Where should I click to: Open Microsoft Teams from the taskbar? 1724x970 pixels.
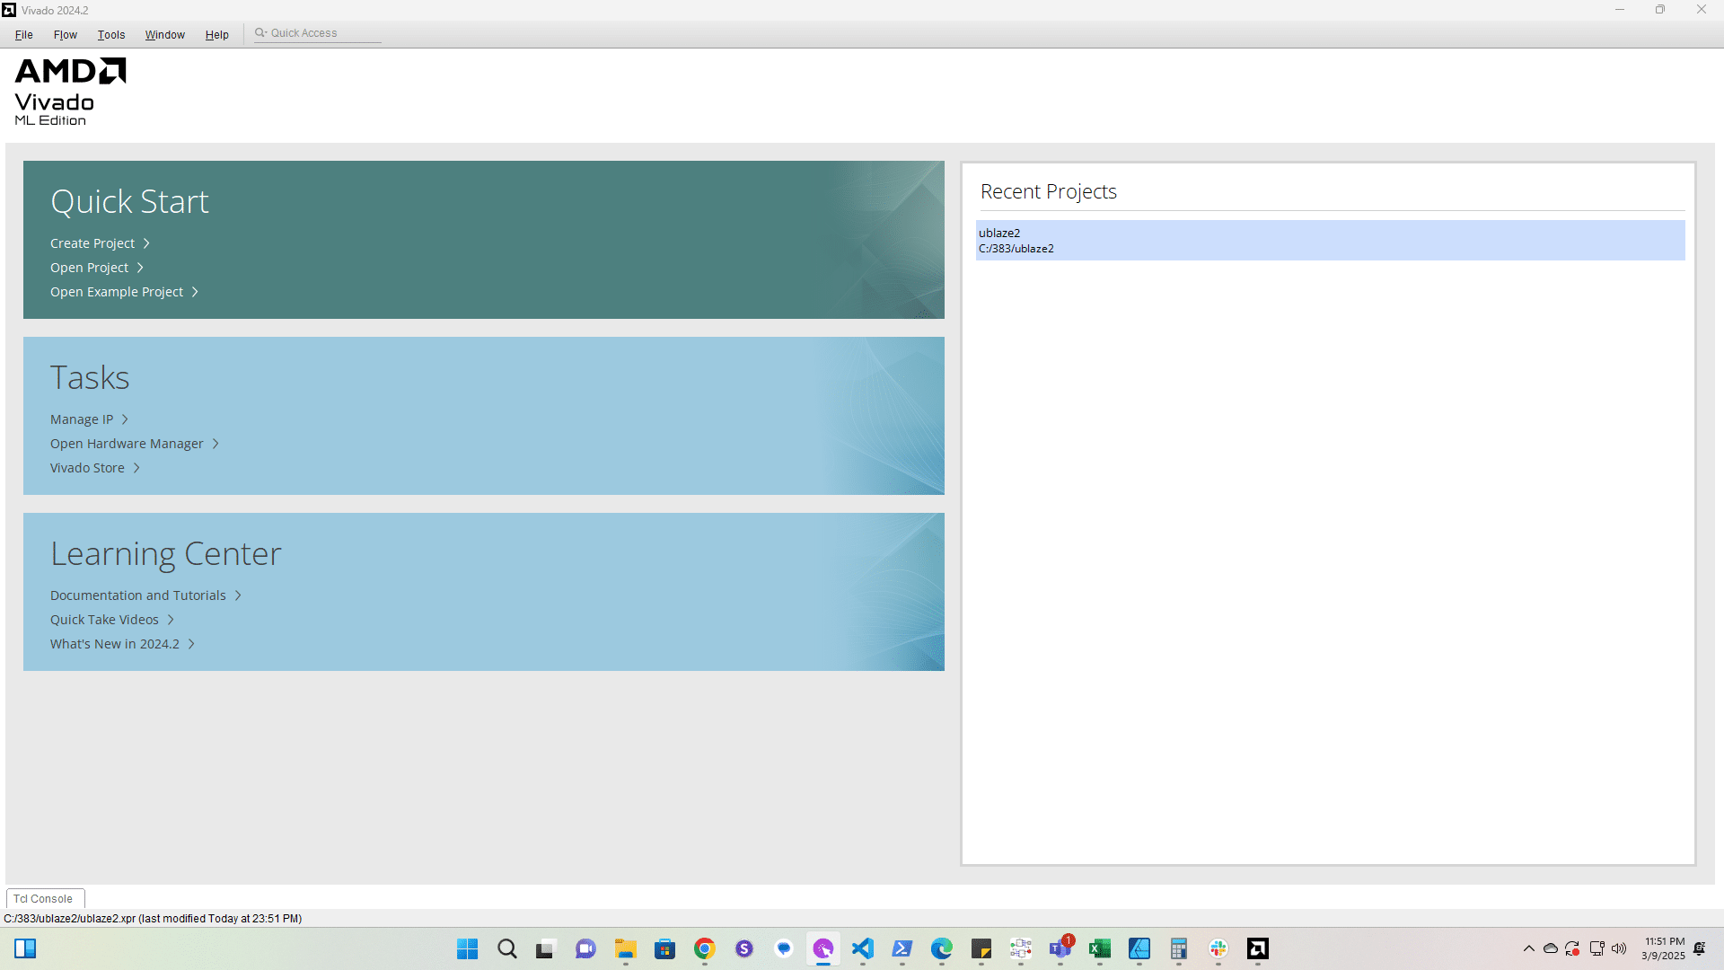pyautogui.click(x=1060, y=948)
